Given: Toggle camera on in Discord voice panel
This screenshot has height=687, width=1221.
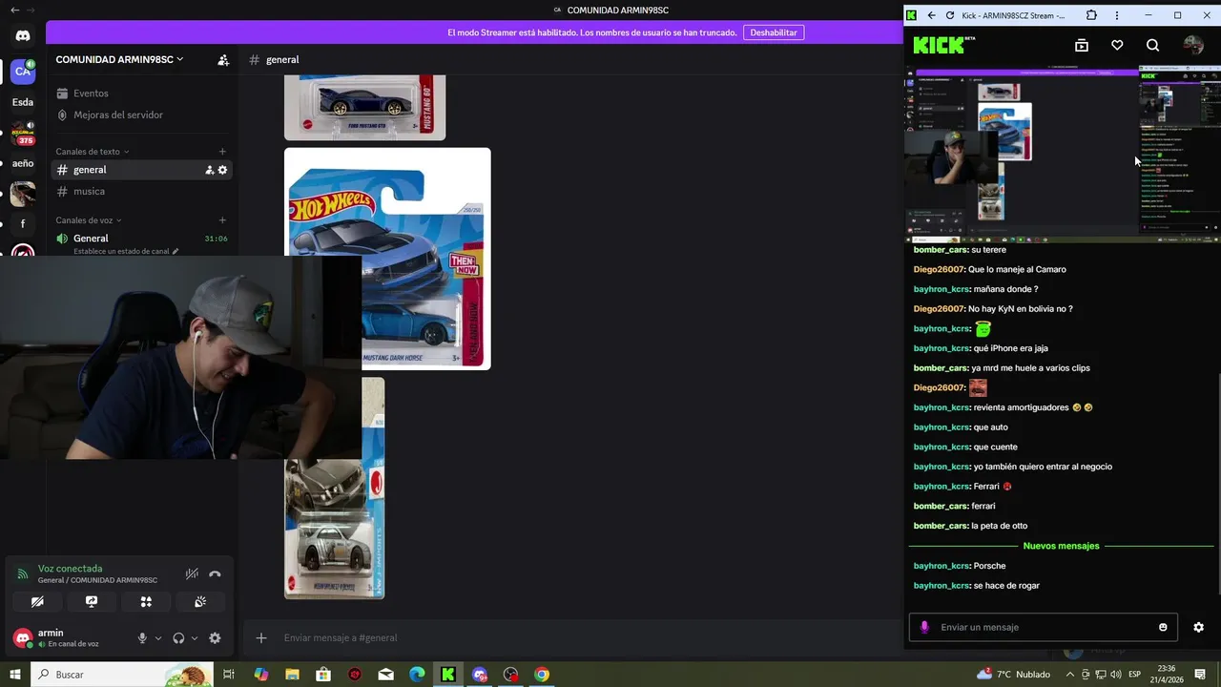Looking at the screenshot, I should [37, 602].
